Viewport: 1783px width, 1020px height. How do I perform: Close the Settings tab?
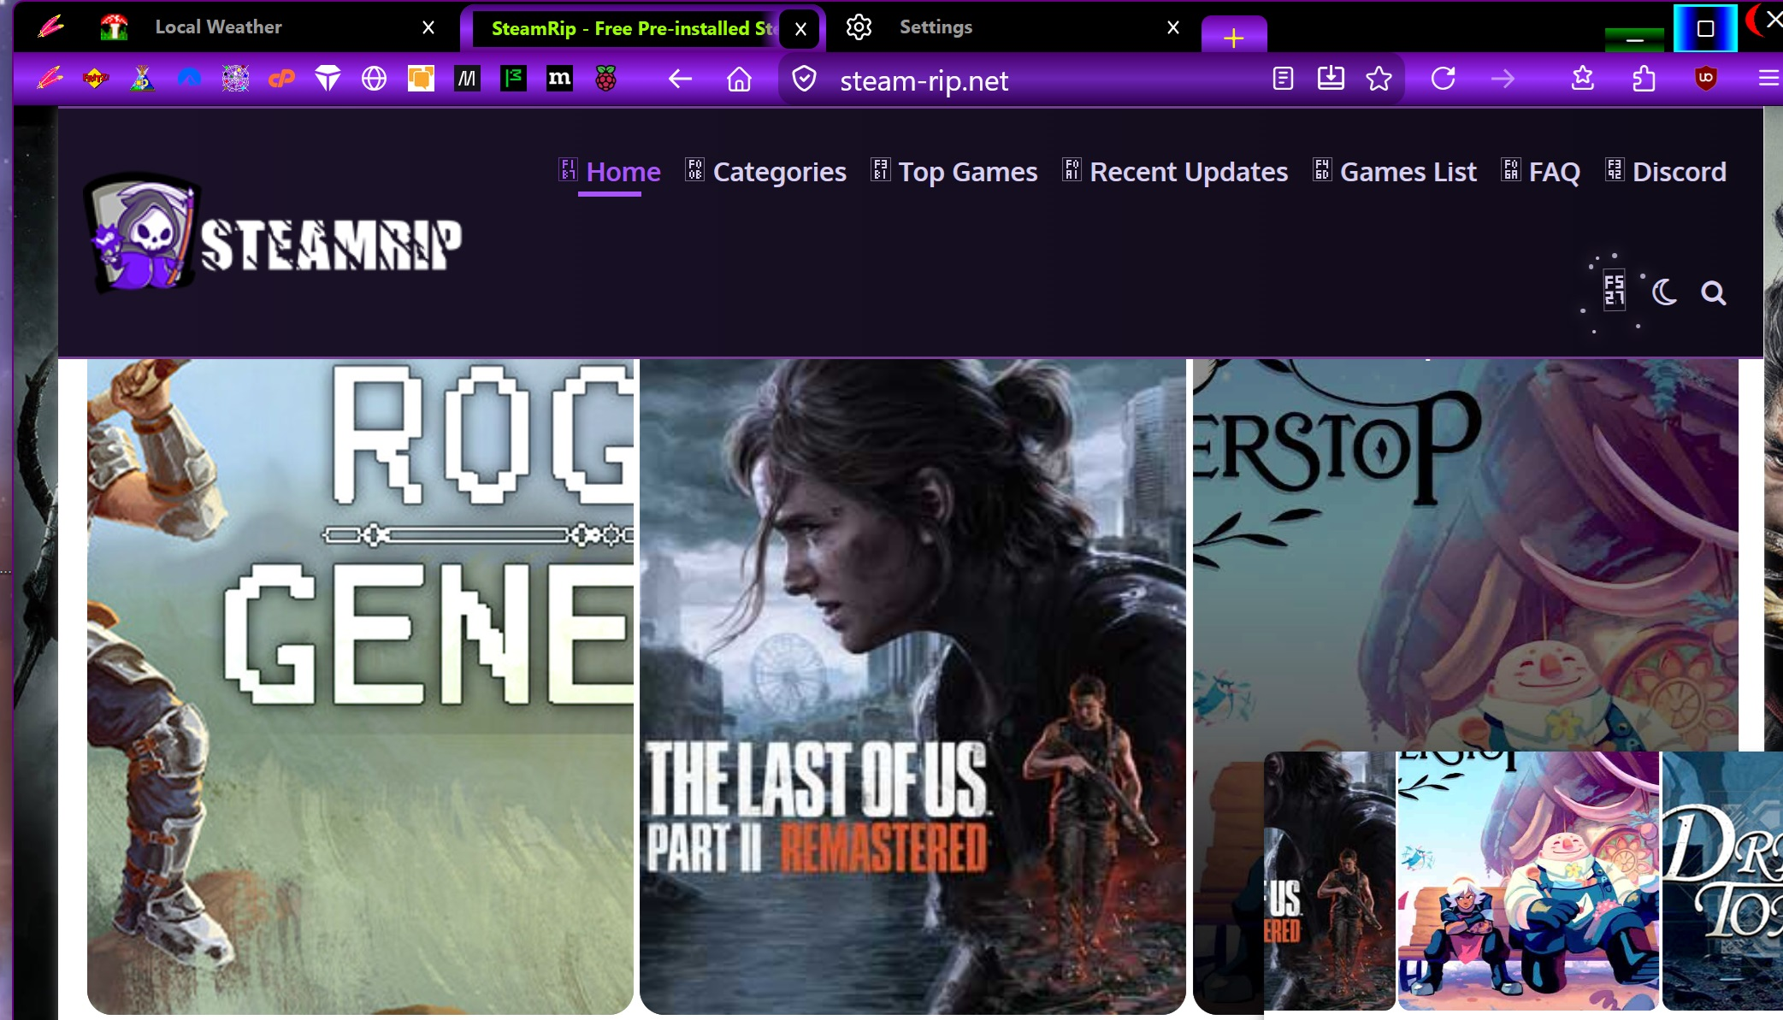click(1173, 27)
